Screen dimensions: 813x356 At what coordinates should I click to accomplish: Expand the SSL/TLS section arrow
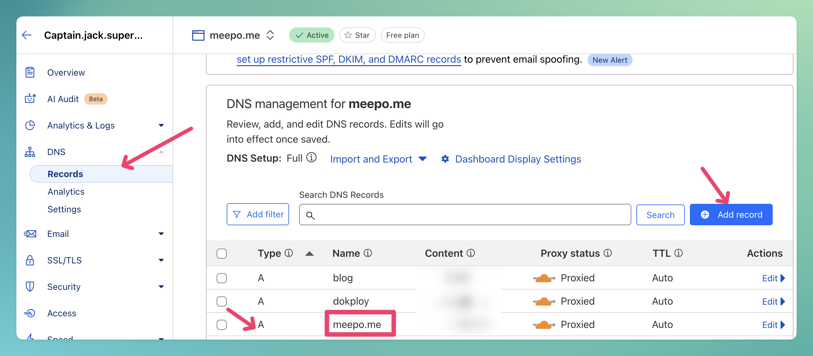coord(161,260)
